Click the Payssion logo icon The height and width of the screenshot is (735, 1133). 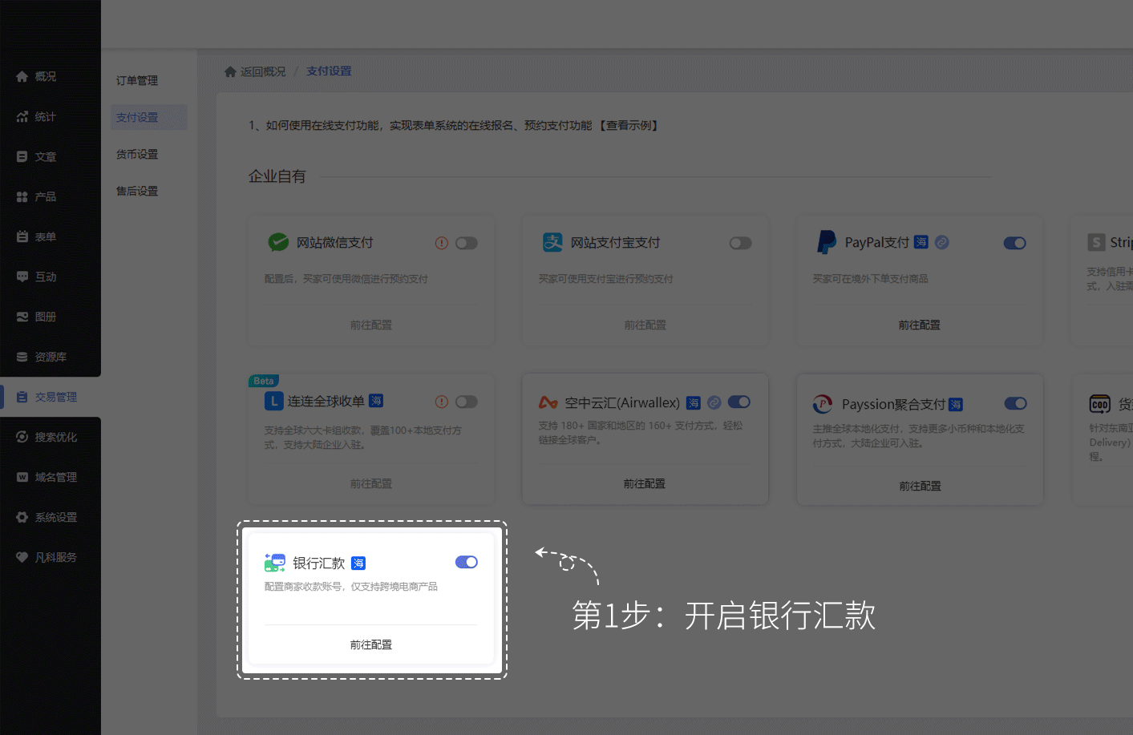click(823, 404)
